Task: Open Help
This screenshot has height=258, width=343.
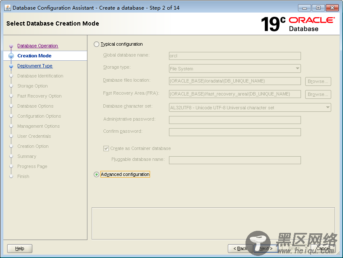Action: pos(20,248)
